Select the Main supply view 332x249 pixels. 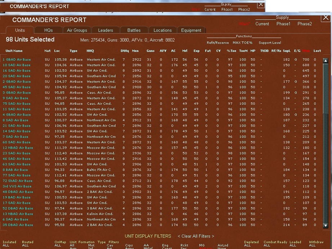pos(244,24)
